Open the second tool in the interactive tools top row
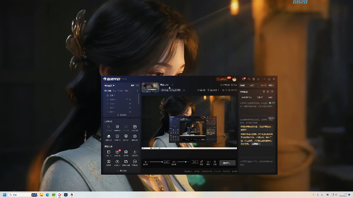The height and width of the screenshot is (198, 353). pos(117,127)
